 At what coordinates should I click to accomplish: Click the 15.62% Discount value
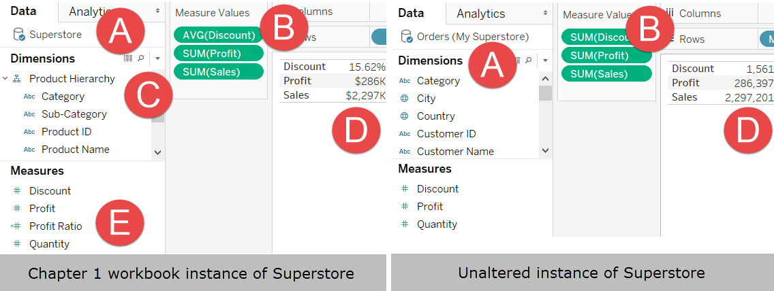pos(367,67)
